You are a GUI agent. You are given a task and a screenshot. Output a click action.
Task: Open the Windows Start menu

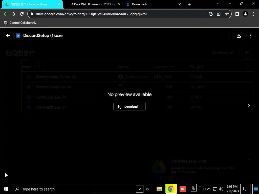pyautogui.click(x=6, y=189)
